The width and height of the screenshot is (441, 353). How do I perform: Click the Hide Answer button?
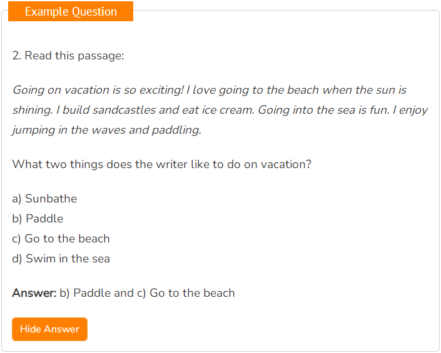pos(49,329)
